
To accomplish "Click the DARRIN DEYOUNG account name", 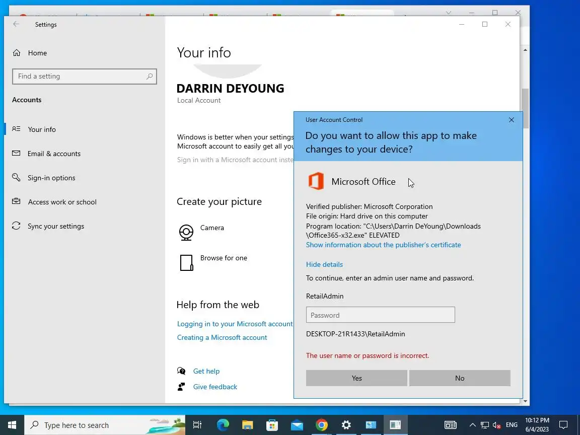I will pos(230,89).
